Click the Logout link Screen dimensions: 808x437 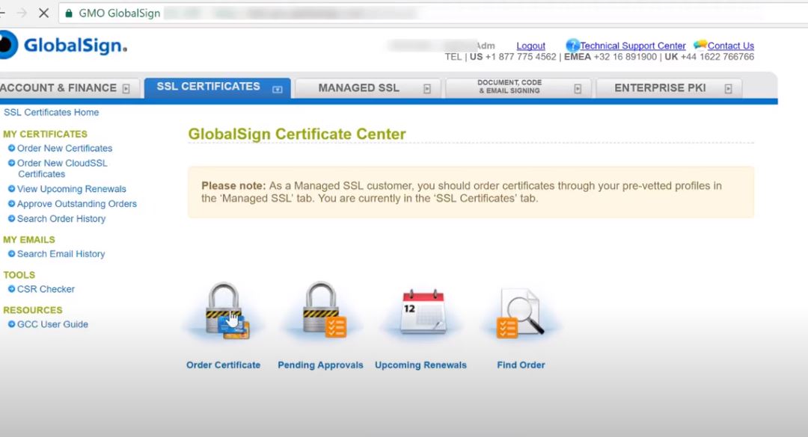pos(530,46)
